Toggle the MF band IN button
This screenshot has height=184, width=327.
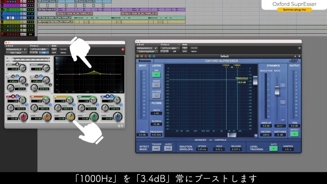[x=74, y=105]
